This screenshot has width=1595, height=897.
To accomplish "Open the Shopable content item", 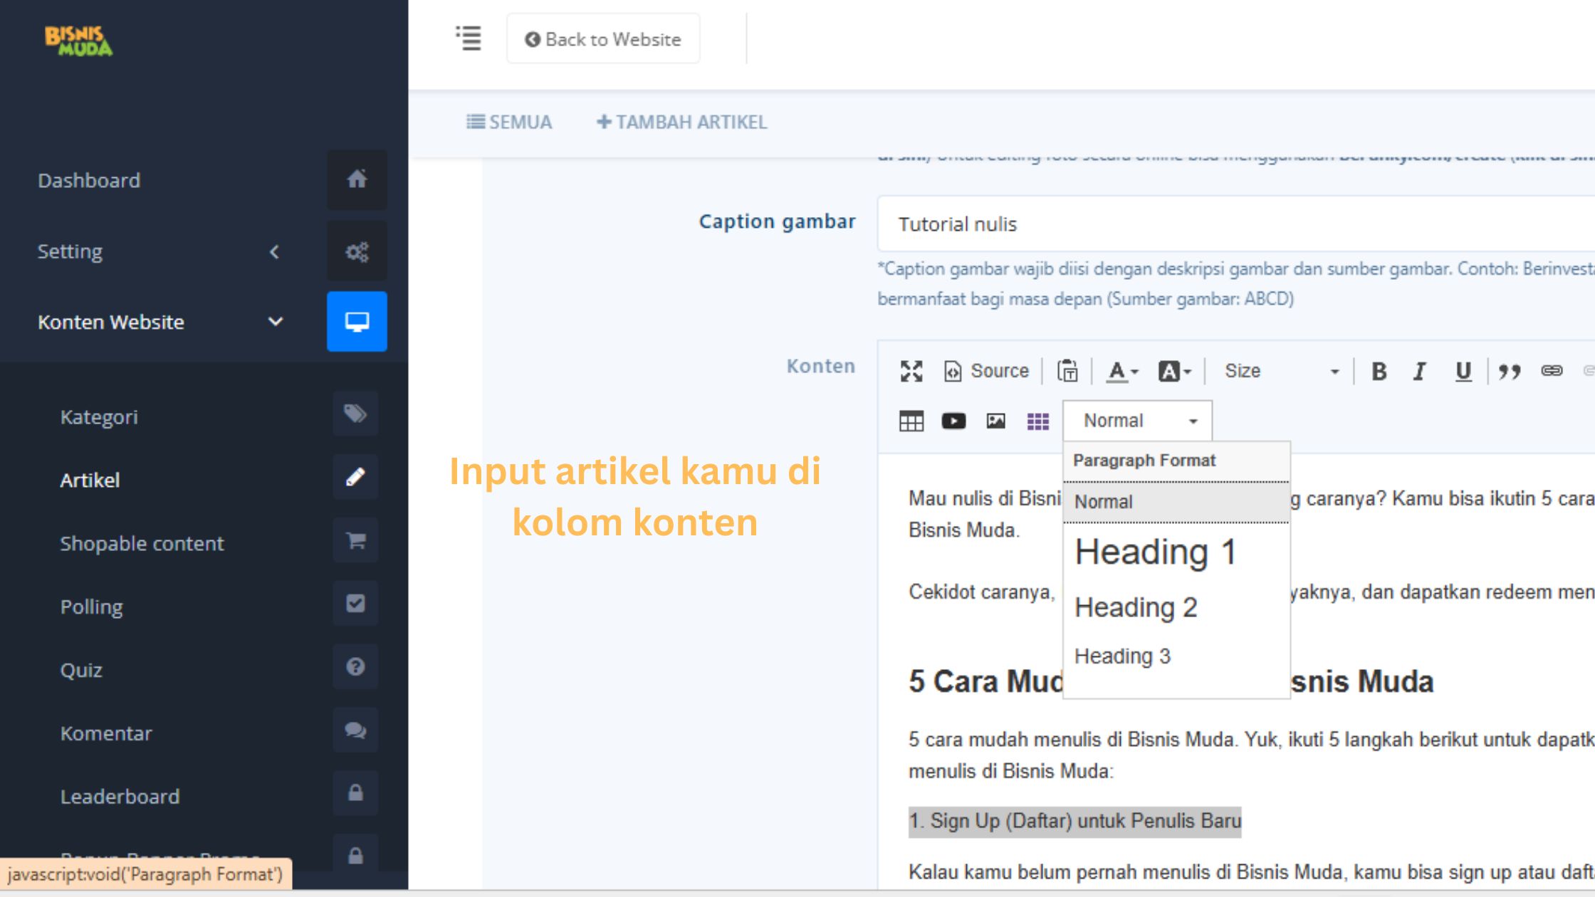I will click(x=142, y=544).
